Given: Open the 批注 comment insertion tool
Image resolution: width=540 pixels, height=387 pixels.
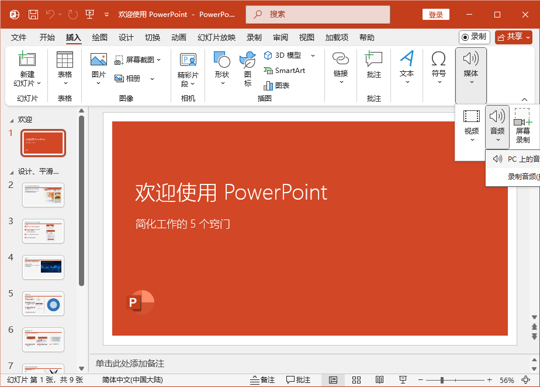Looking at the screenshot, I should pos(373,65).
